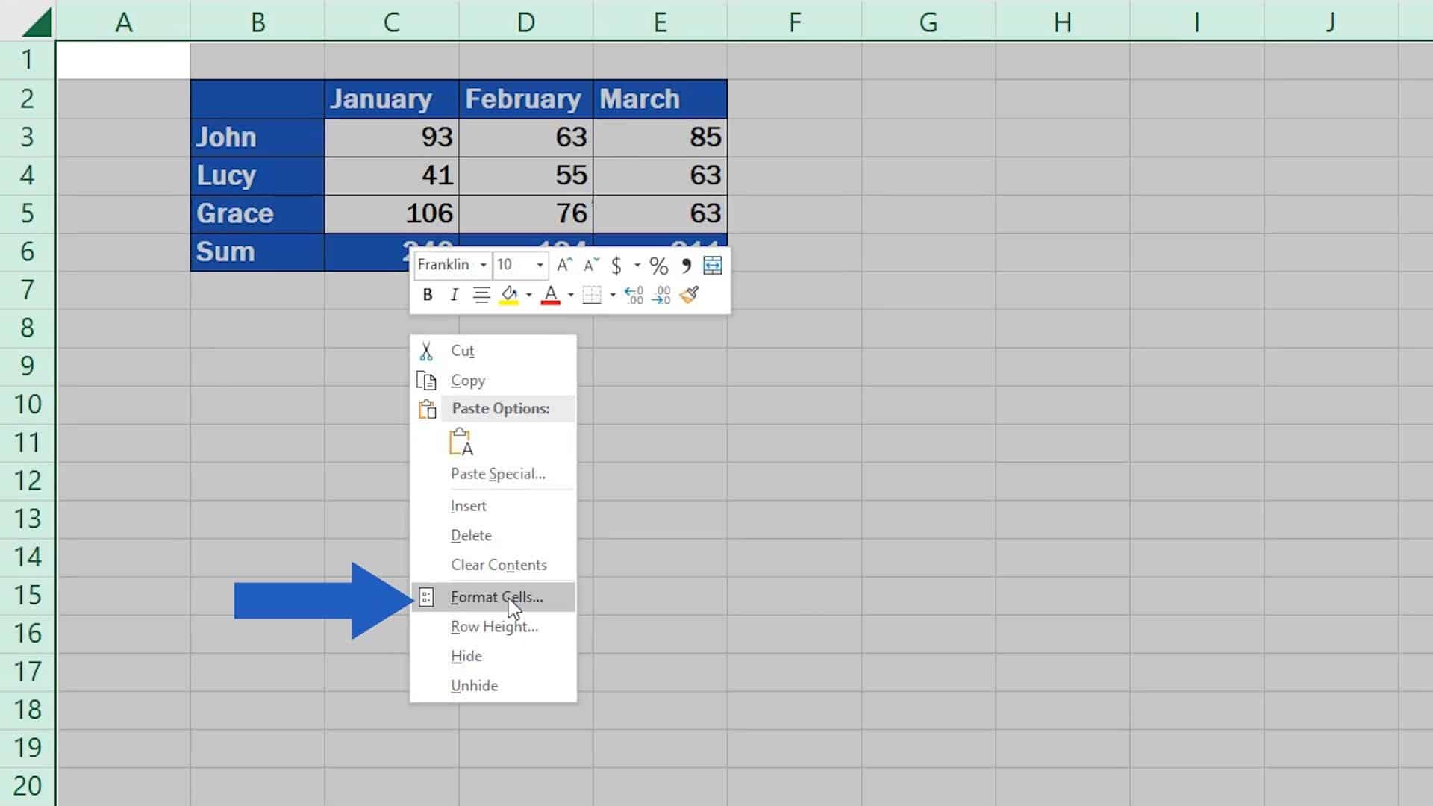Viewport: 1433px width, 806px height.
Task: Apply the yellow fill color swatch
Action: point(510,296)
